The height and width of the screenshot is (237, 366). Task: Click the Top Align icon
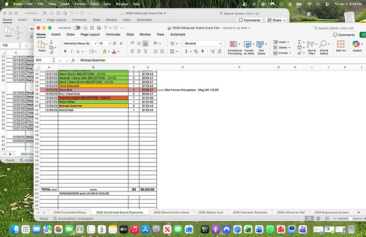point(133,43)
